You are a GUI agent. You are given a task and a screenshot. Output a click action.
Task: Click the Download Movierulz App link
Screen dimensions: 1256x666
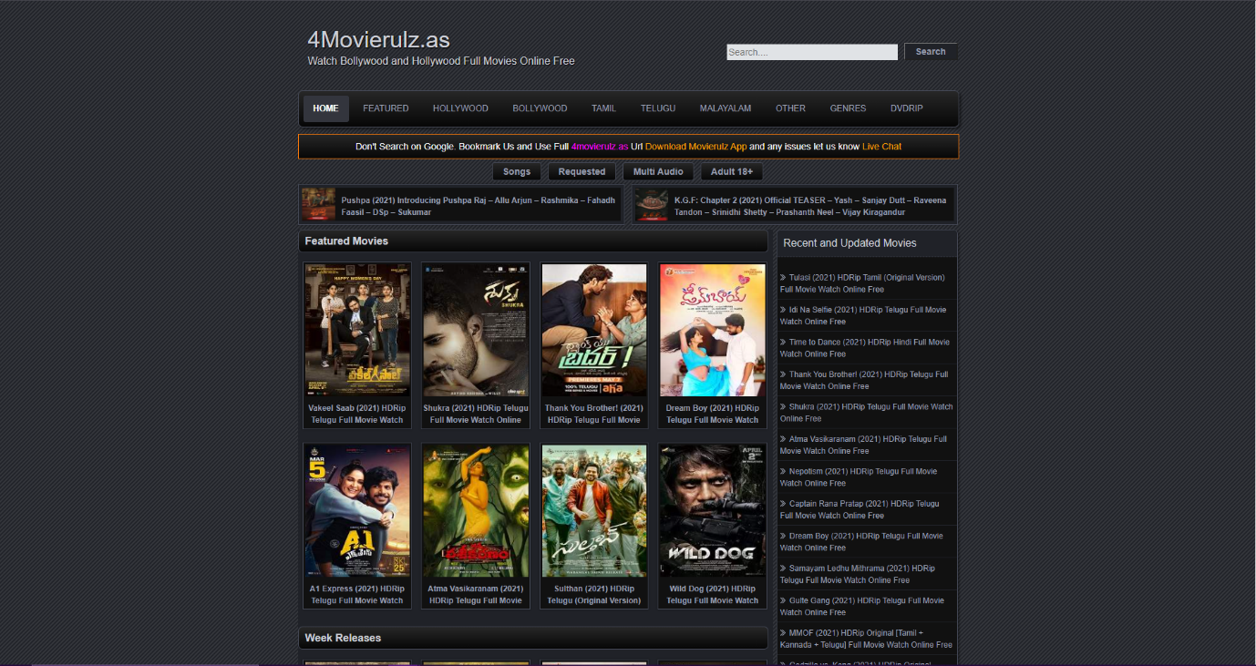(x=696, y=147)
